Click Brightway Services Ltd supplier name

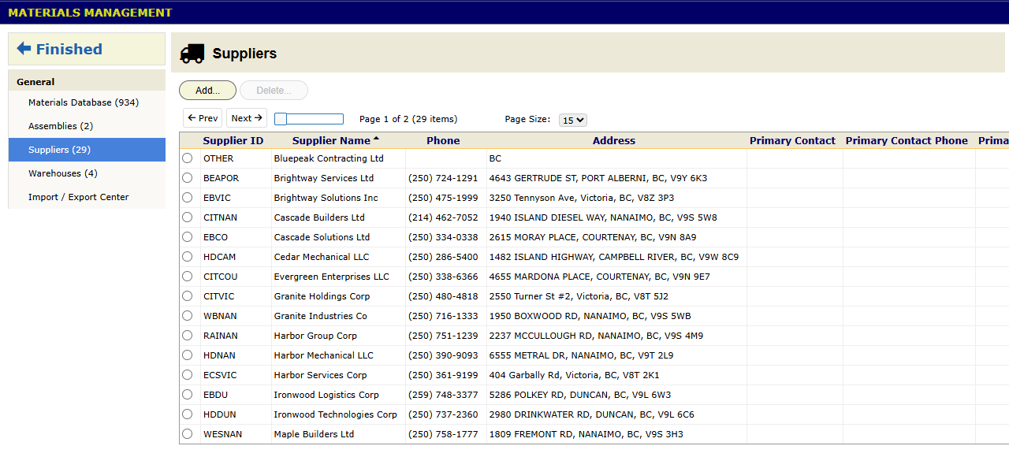(324, 178)
